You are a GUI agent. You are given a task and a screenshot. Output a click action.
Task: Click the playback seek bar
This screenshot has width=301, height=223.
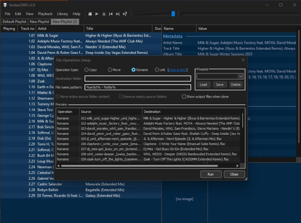pos(240,14)
